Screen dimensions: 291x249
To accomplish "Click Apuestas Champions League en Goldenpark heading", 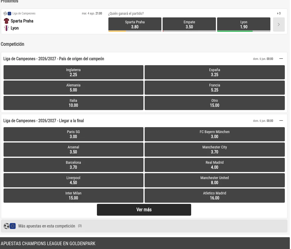I will click(x=48, y=243).
